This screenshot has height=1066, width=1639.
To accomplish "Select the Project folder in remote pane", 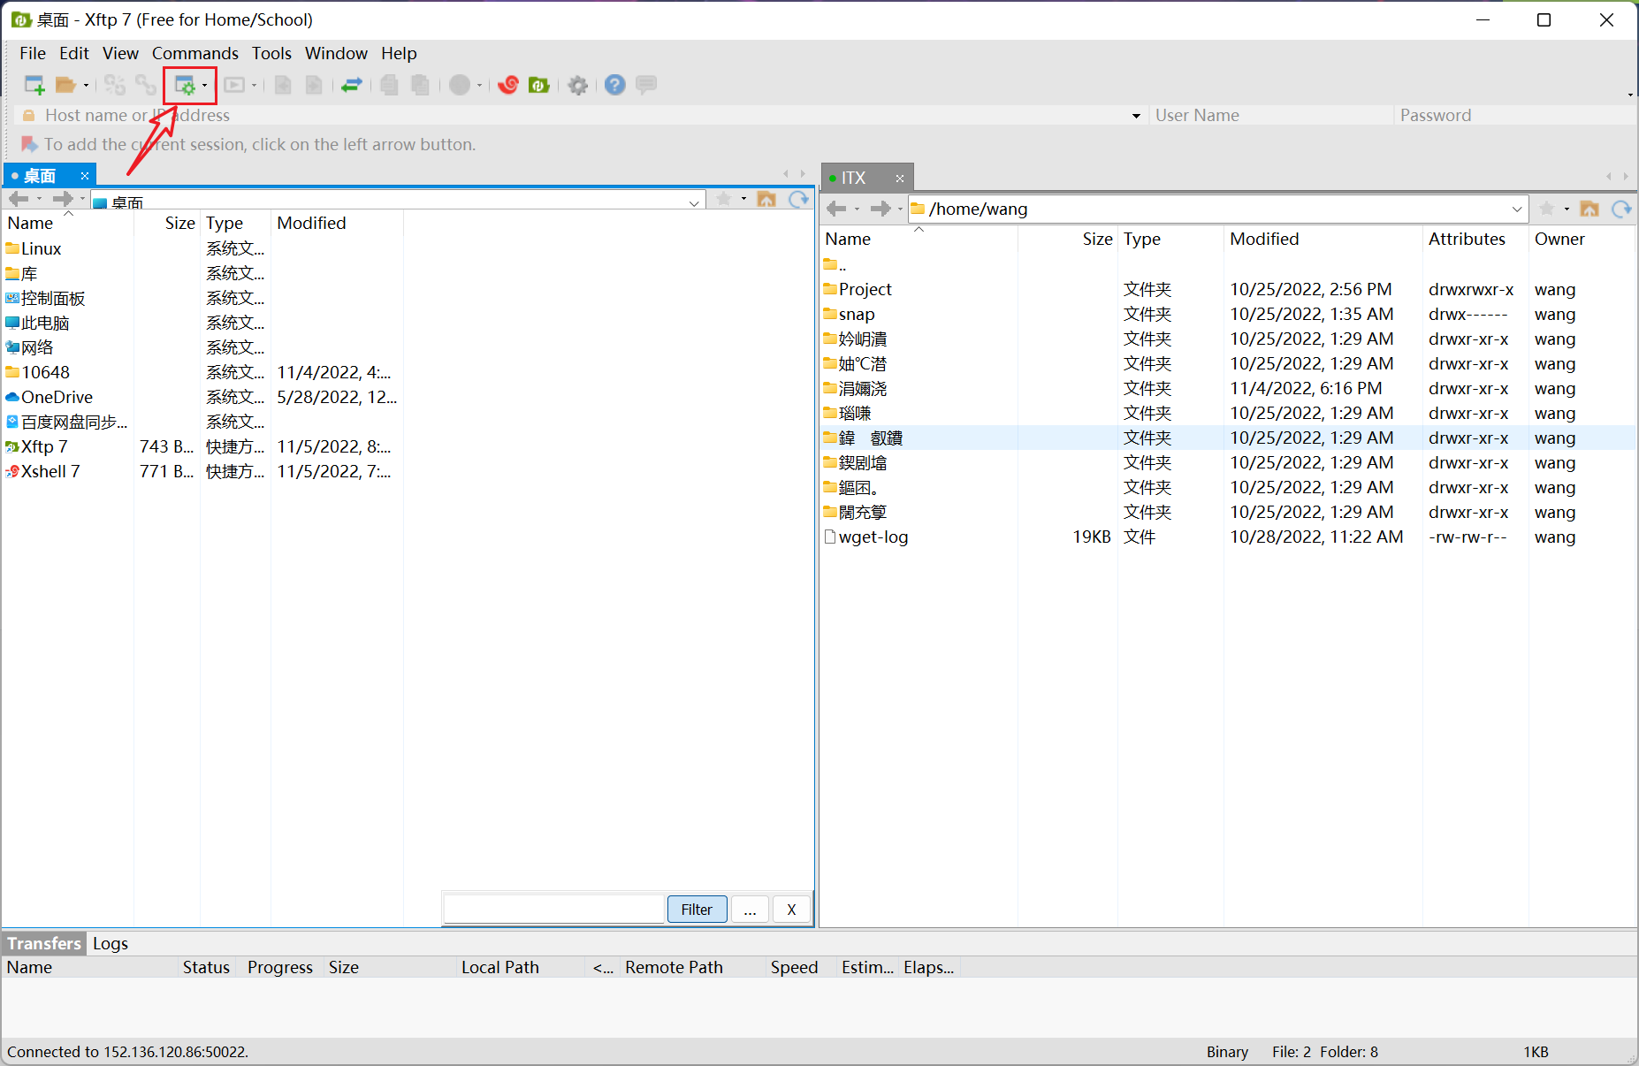I will click(865, 289).
